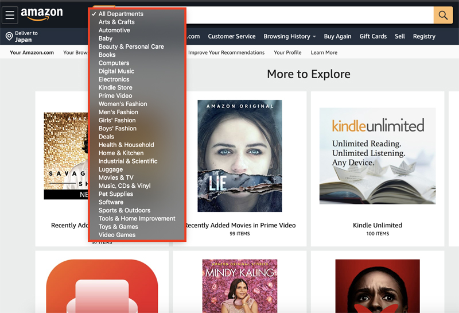Open the Savage gold poster thumbnail

66,156
